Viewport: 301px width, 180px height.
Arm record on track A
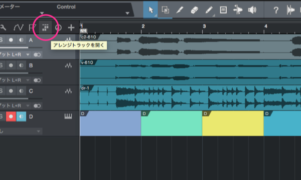tap(11, 40)
